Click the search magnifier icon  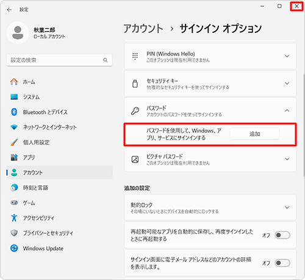point(105,60)
